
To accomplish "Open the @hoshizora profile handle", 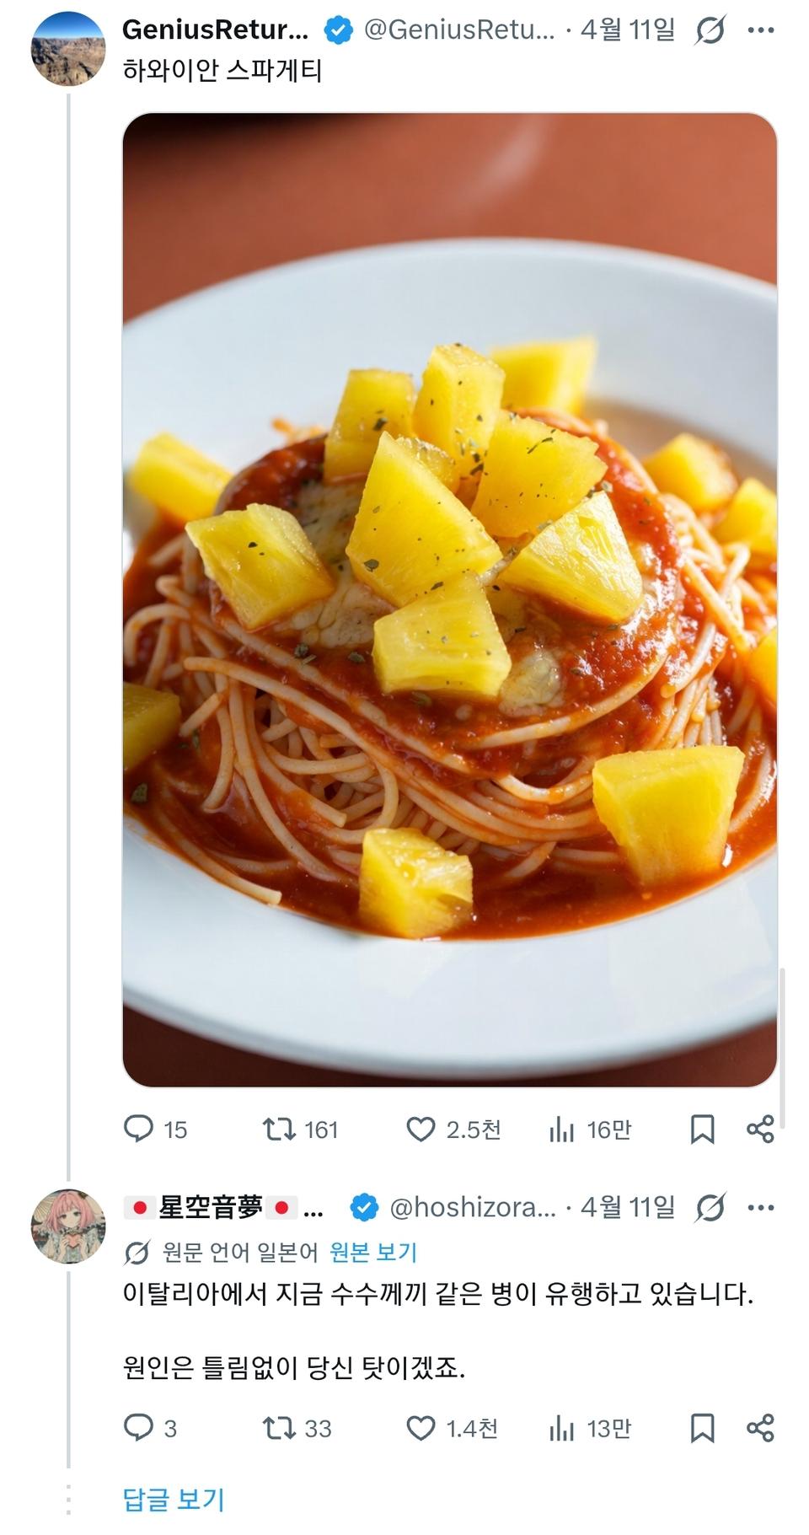I will coord(472,1207).
